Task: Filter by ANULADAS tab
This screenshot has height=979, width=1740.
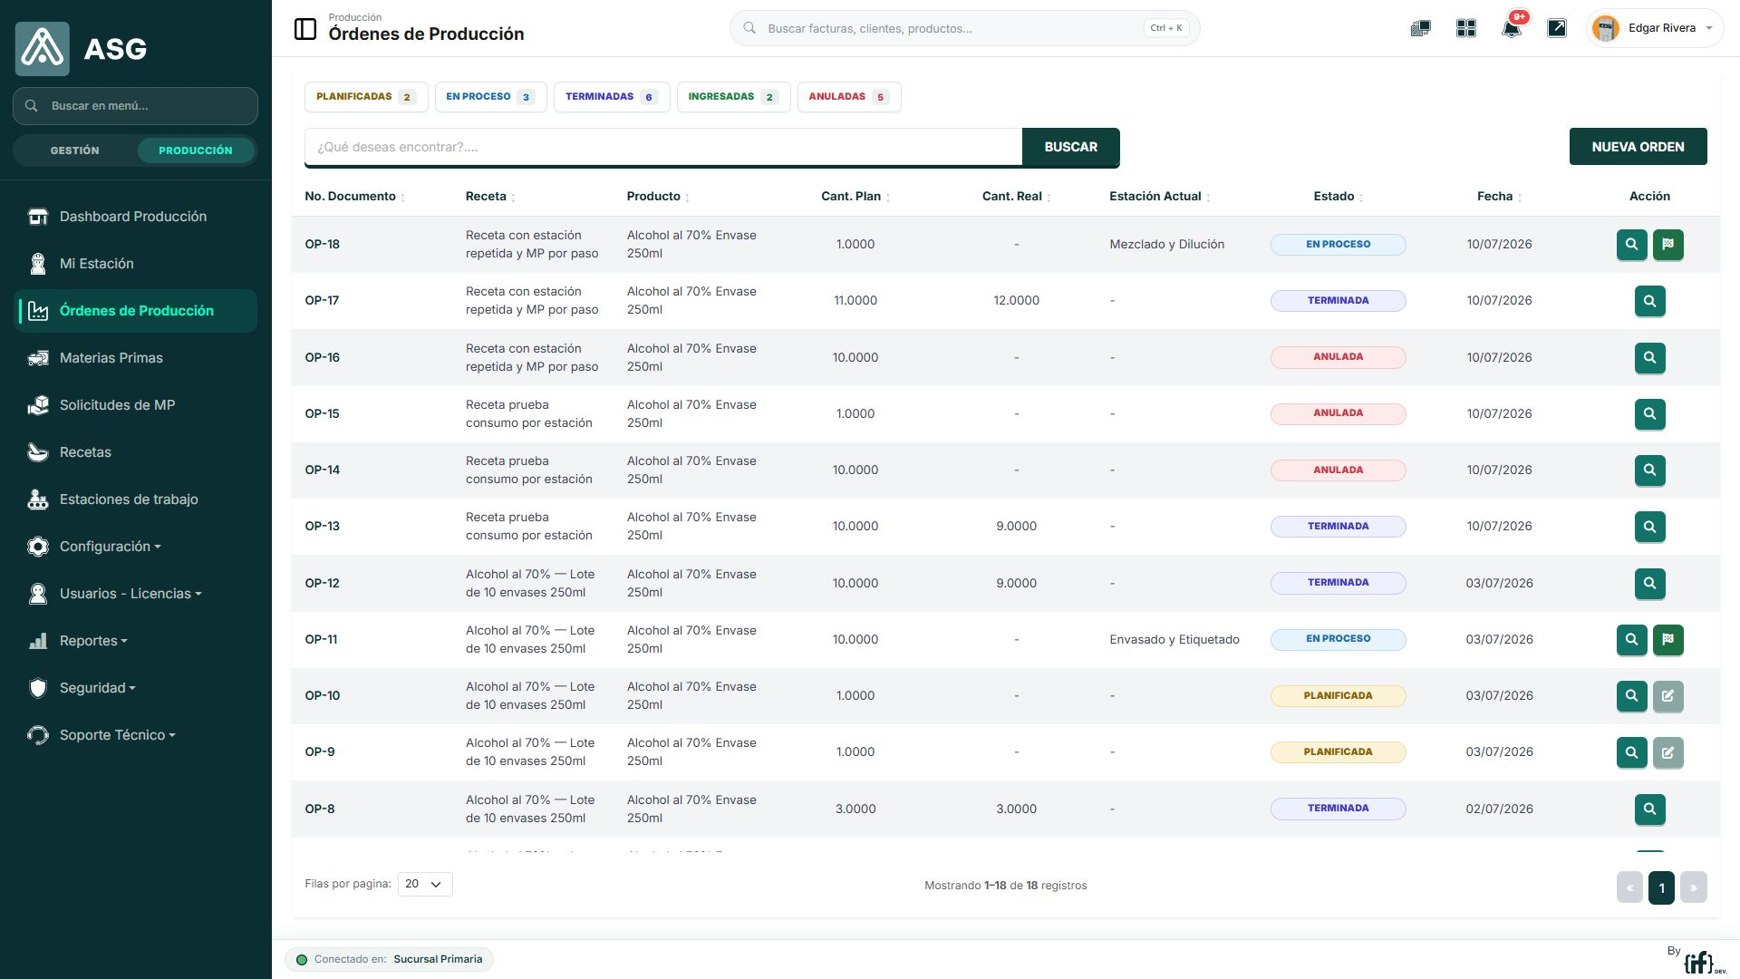Action: pyautogui.click(x=849, y=97)
